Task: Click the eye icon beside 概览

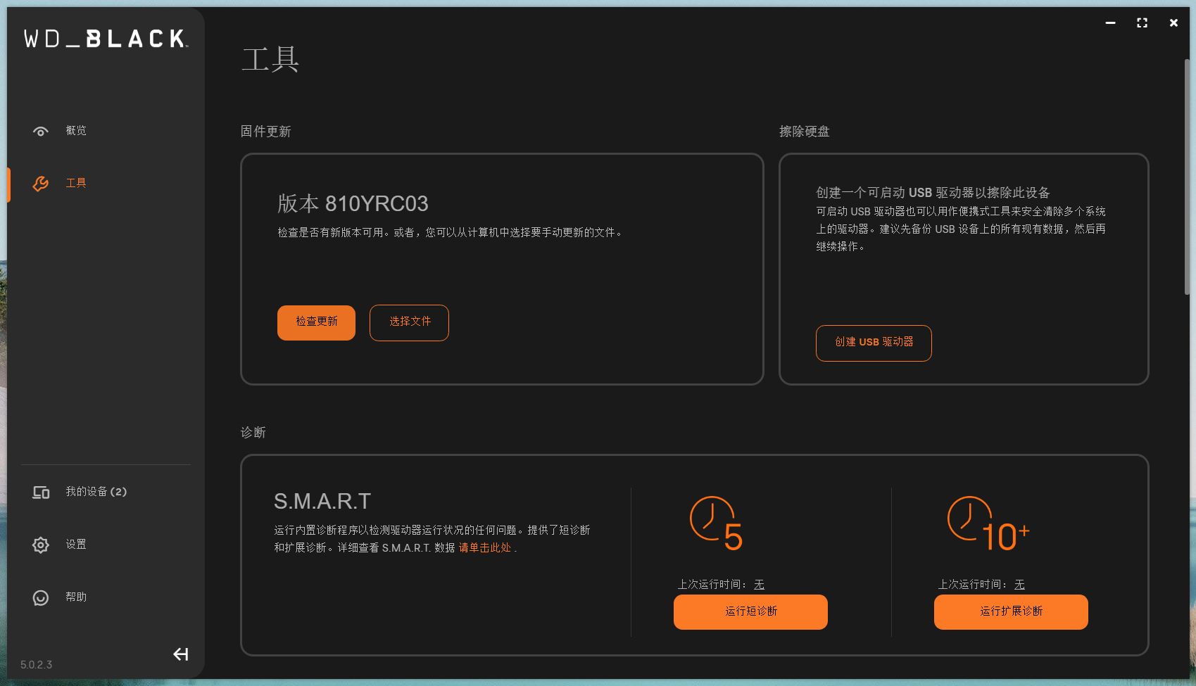Action: pos(41,131)
